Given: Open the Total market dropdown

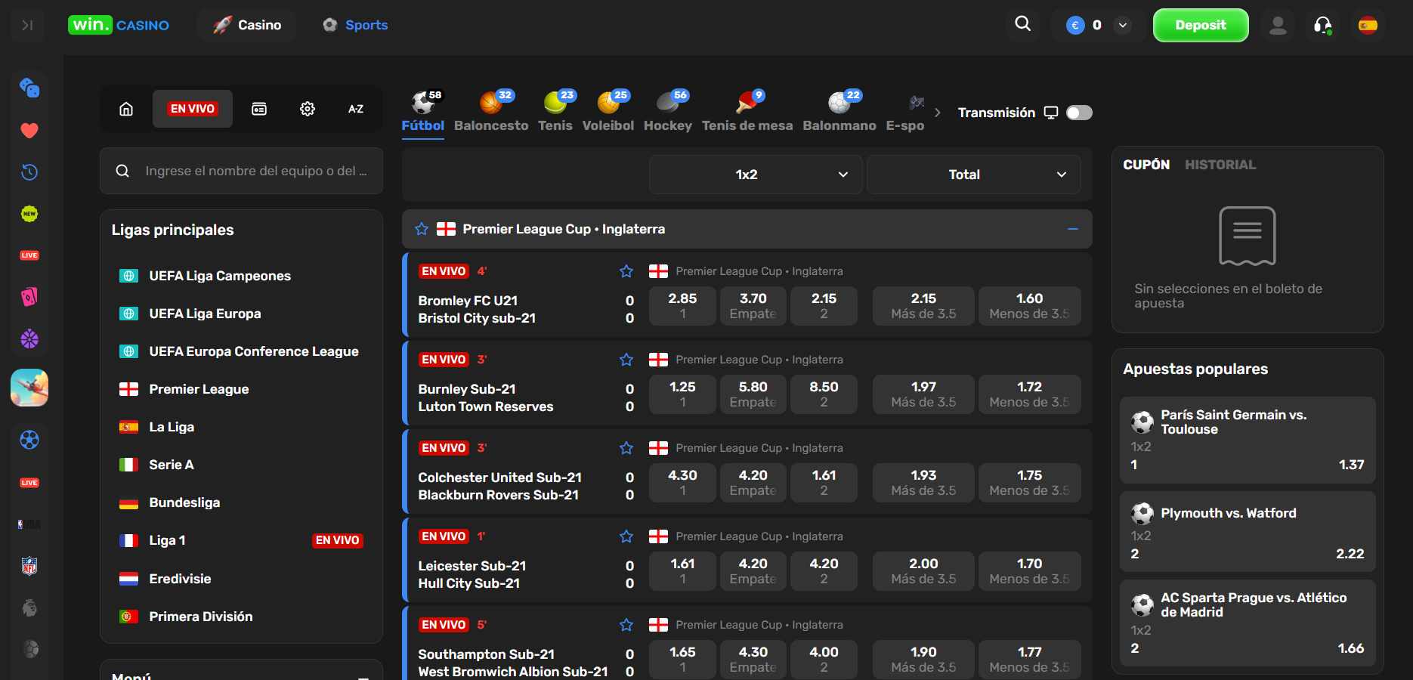Looking at the screenshot, I should [x=973, y=175].
